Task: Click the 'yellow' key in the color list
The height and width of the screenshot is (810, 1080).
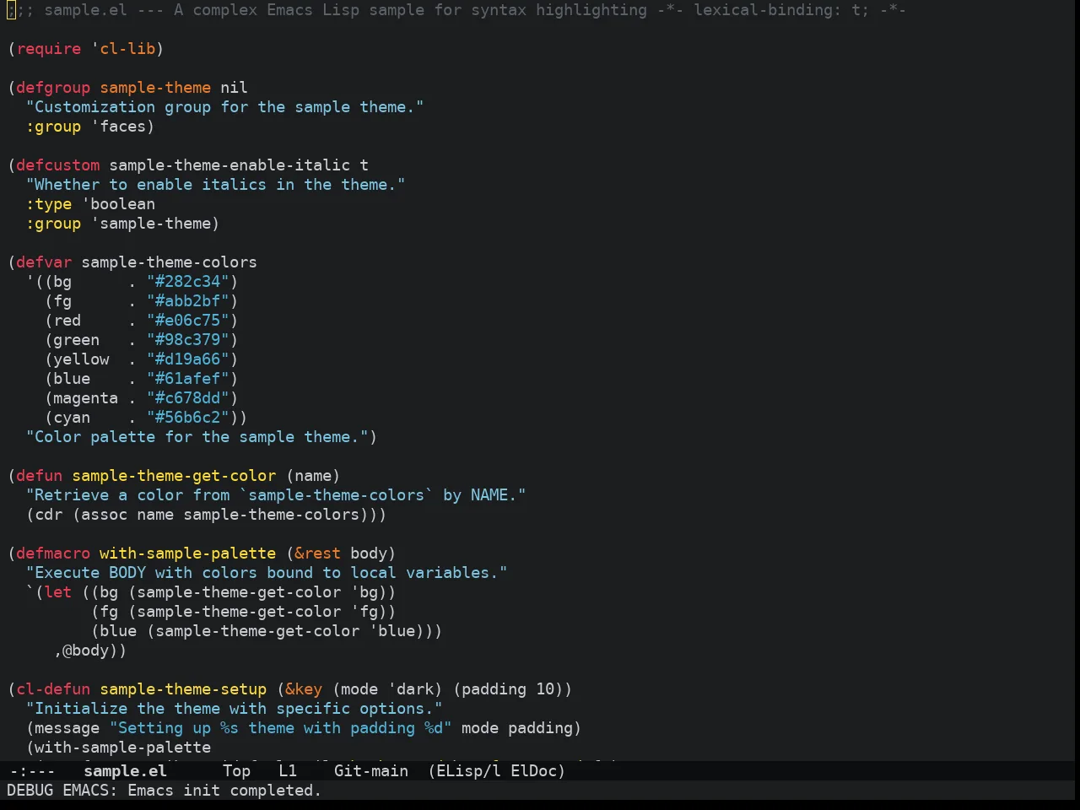Action: point(82,359)
